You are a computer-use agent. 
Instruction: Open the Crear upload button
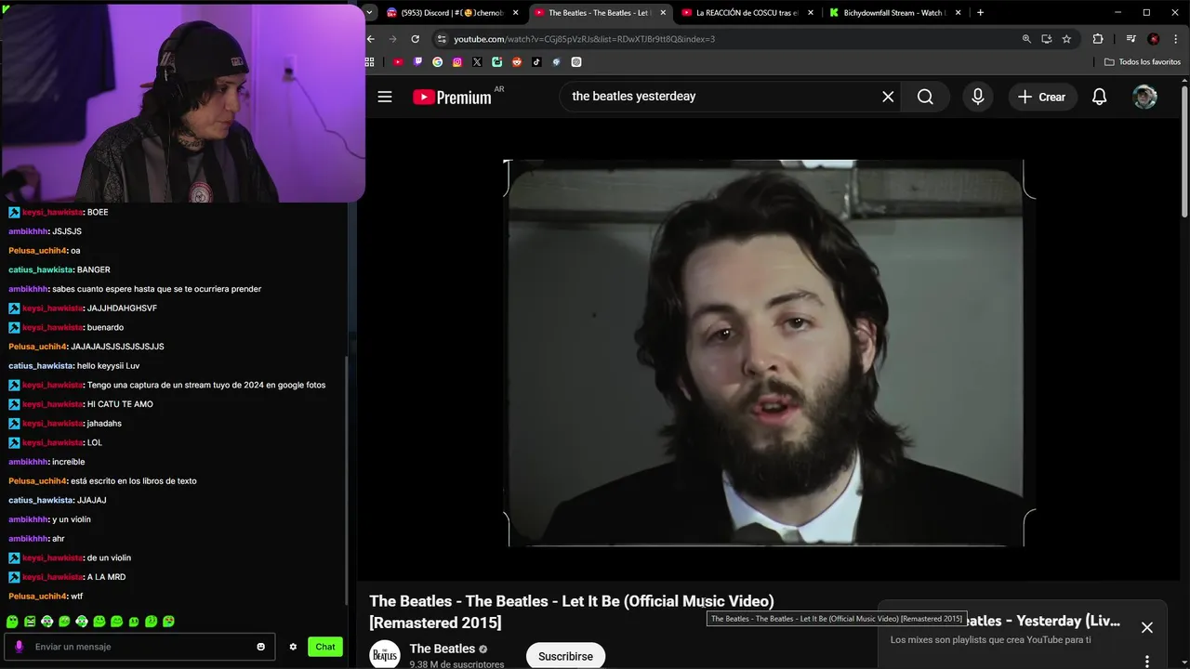[x=1041, y=97]
